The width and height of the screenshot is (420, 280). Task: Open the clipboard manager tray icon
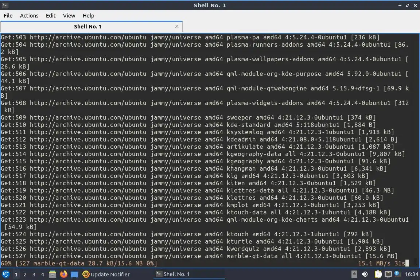pyautogui.click(x=378, y=274)
